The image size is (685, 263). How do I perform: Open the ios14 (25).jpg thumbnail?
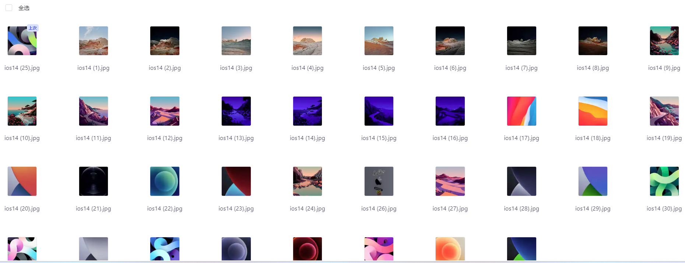click(22, 41)
